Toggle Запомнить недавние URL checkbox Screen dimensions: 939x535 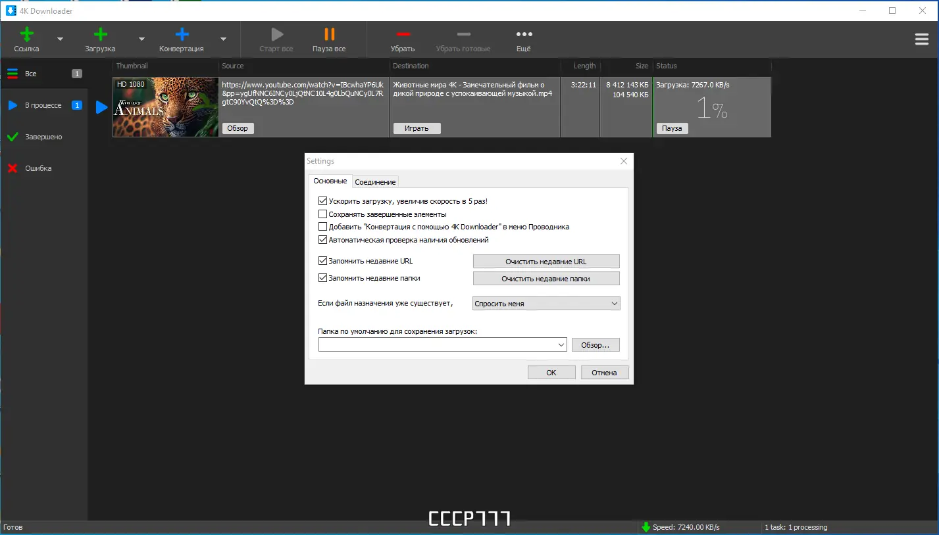pos(322,261)
